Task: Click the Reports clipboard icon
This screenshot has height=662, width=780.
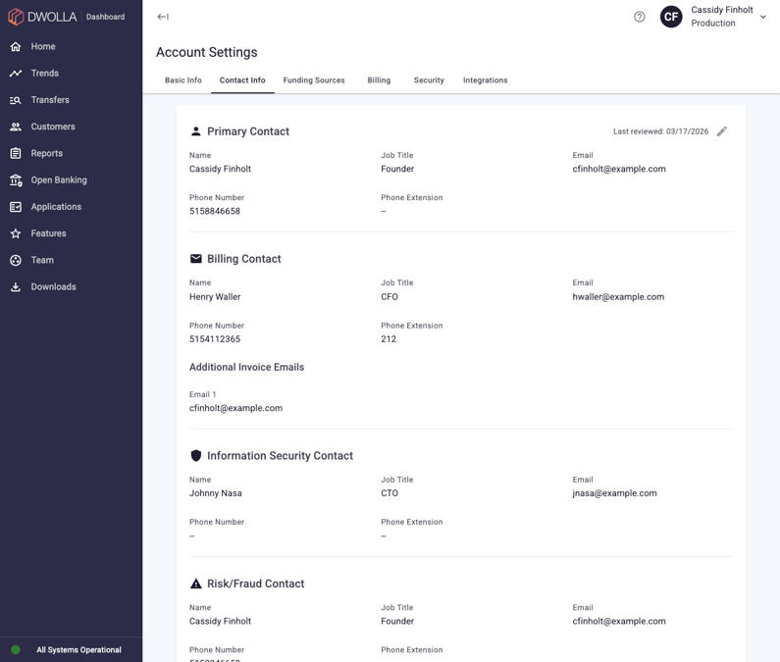Action: tap(16, 153)
